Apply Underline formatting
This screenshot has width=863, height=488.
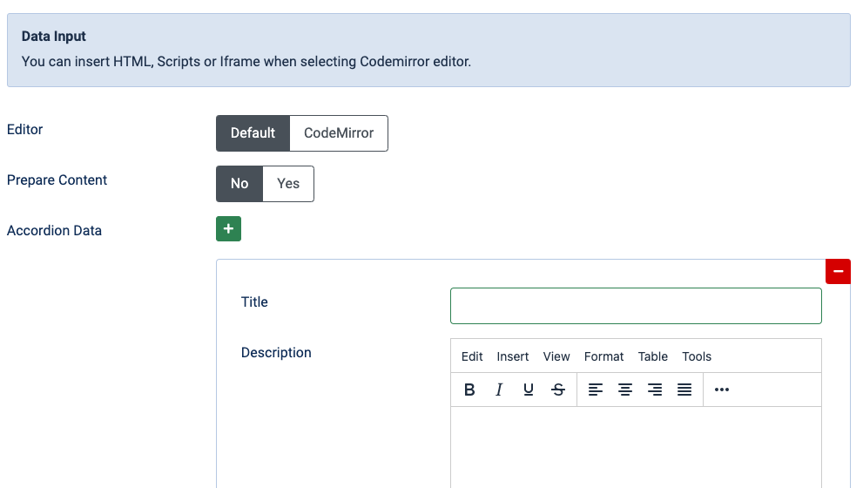(x=529, y=390)
